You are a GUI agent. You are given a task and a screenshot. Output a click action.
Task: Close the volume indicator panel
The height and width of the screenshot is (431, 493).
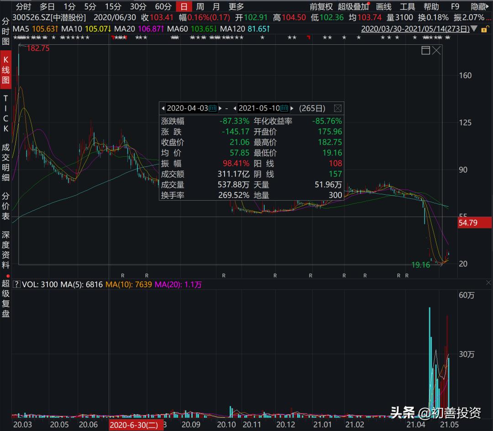click(x=488, y=282)
